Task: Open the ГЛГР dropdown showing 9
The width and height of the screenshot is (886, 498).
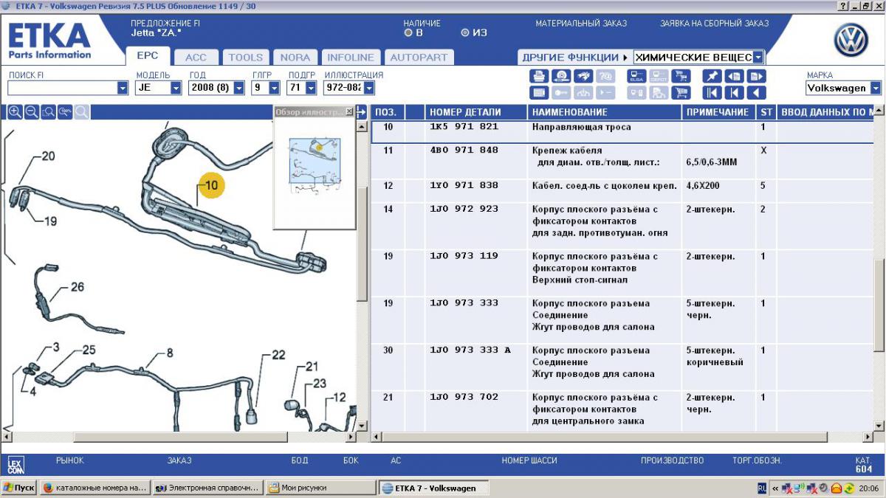Action: click(275, 88)
